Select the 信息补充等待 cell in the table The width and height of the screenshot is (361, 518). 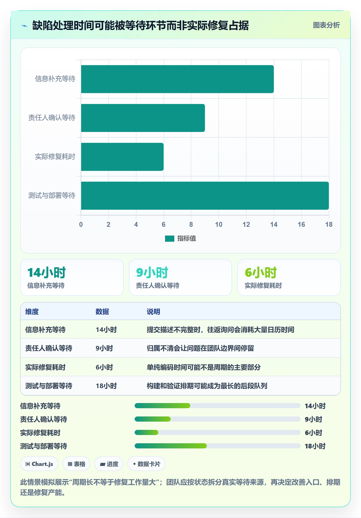click(x=45, y=330)
